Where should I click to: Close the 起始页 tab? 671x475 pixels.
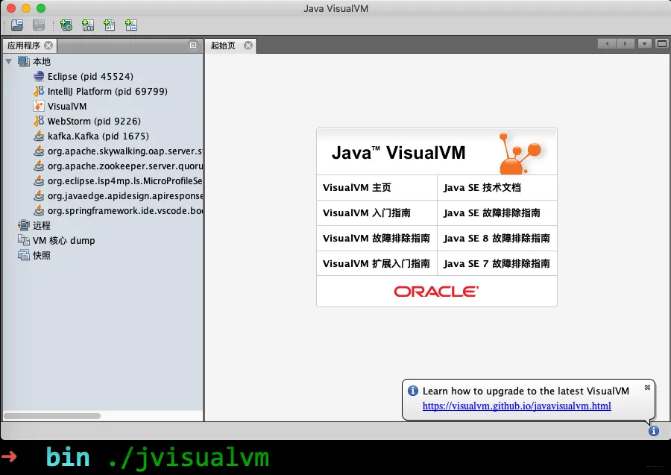(248, 45)
